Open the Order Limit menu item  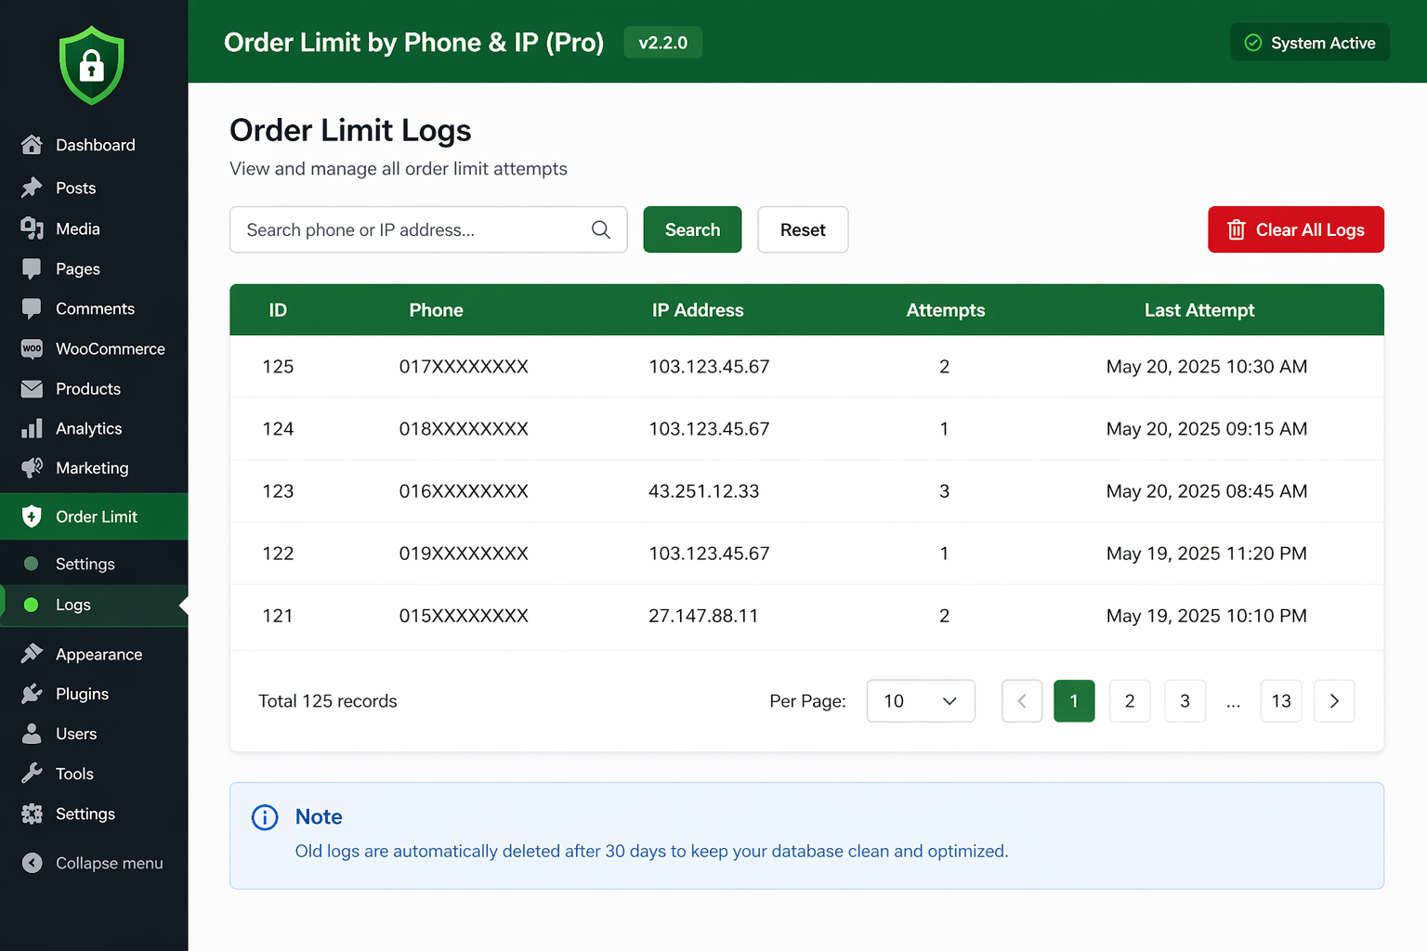(96, 516)
